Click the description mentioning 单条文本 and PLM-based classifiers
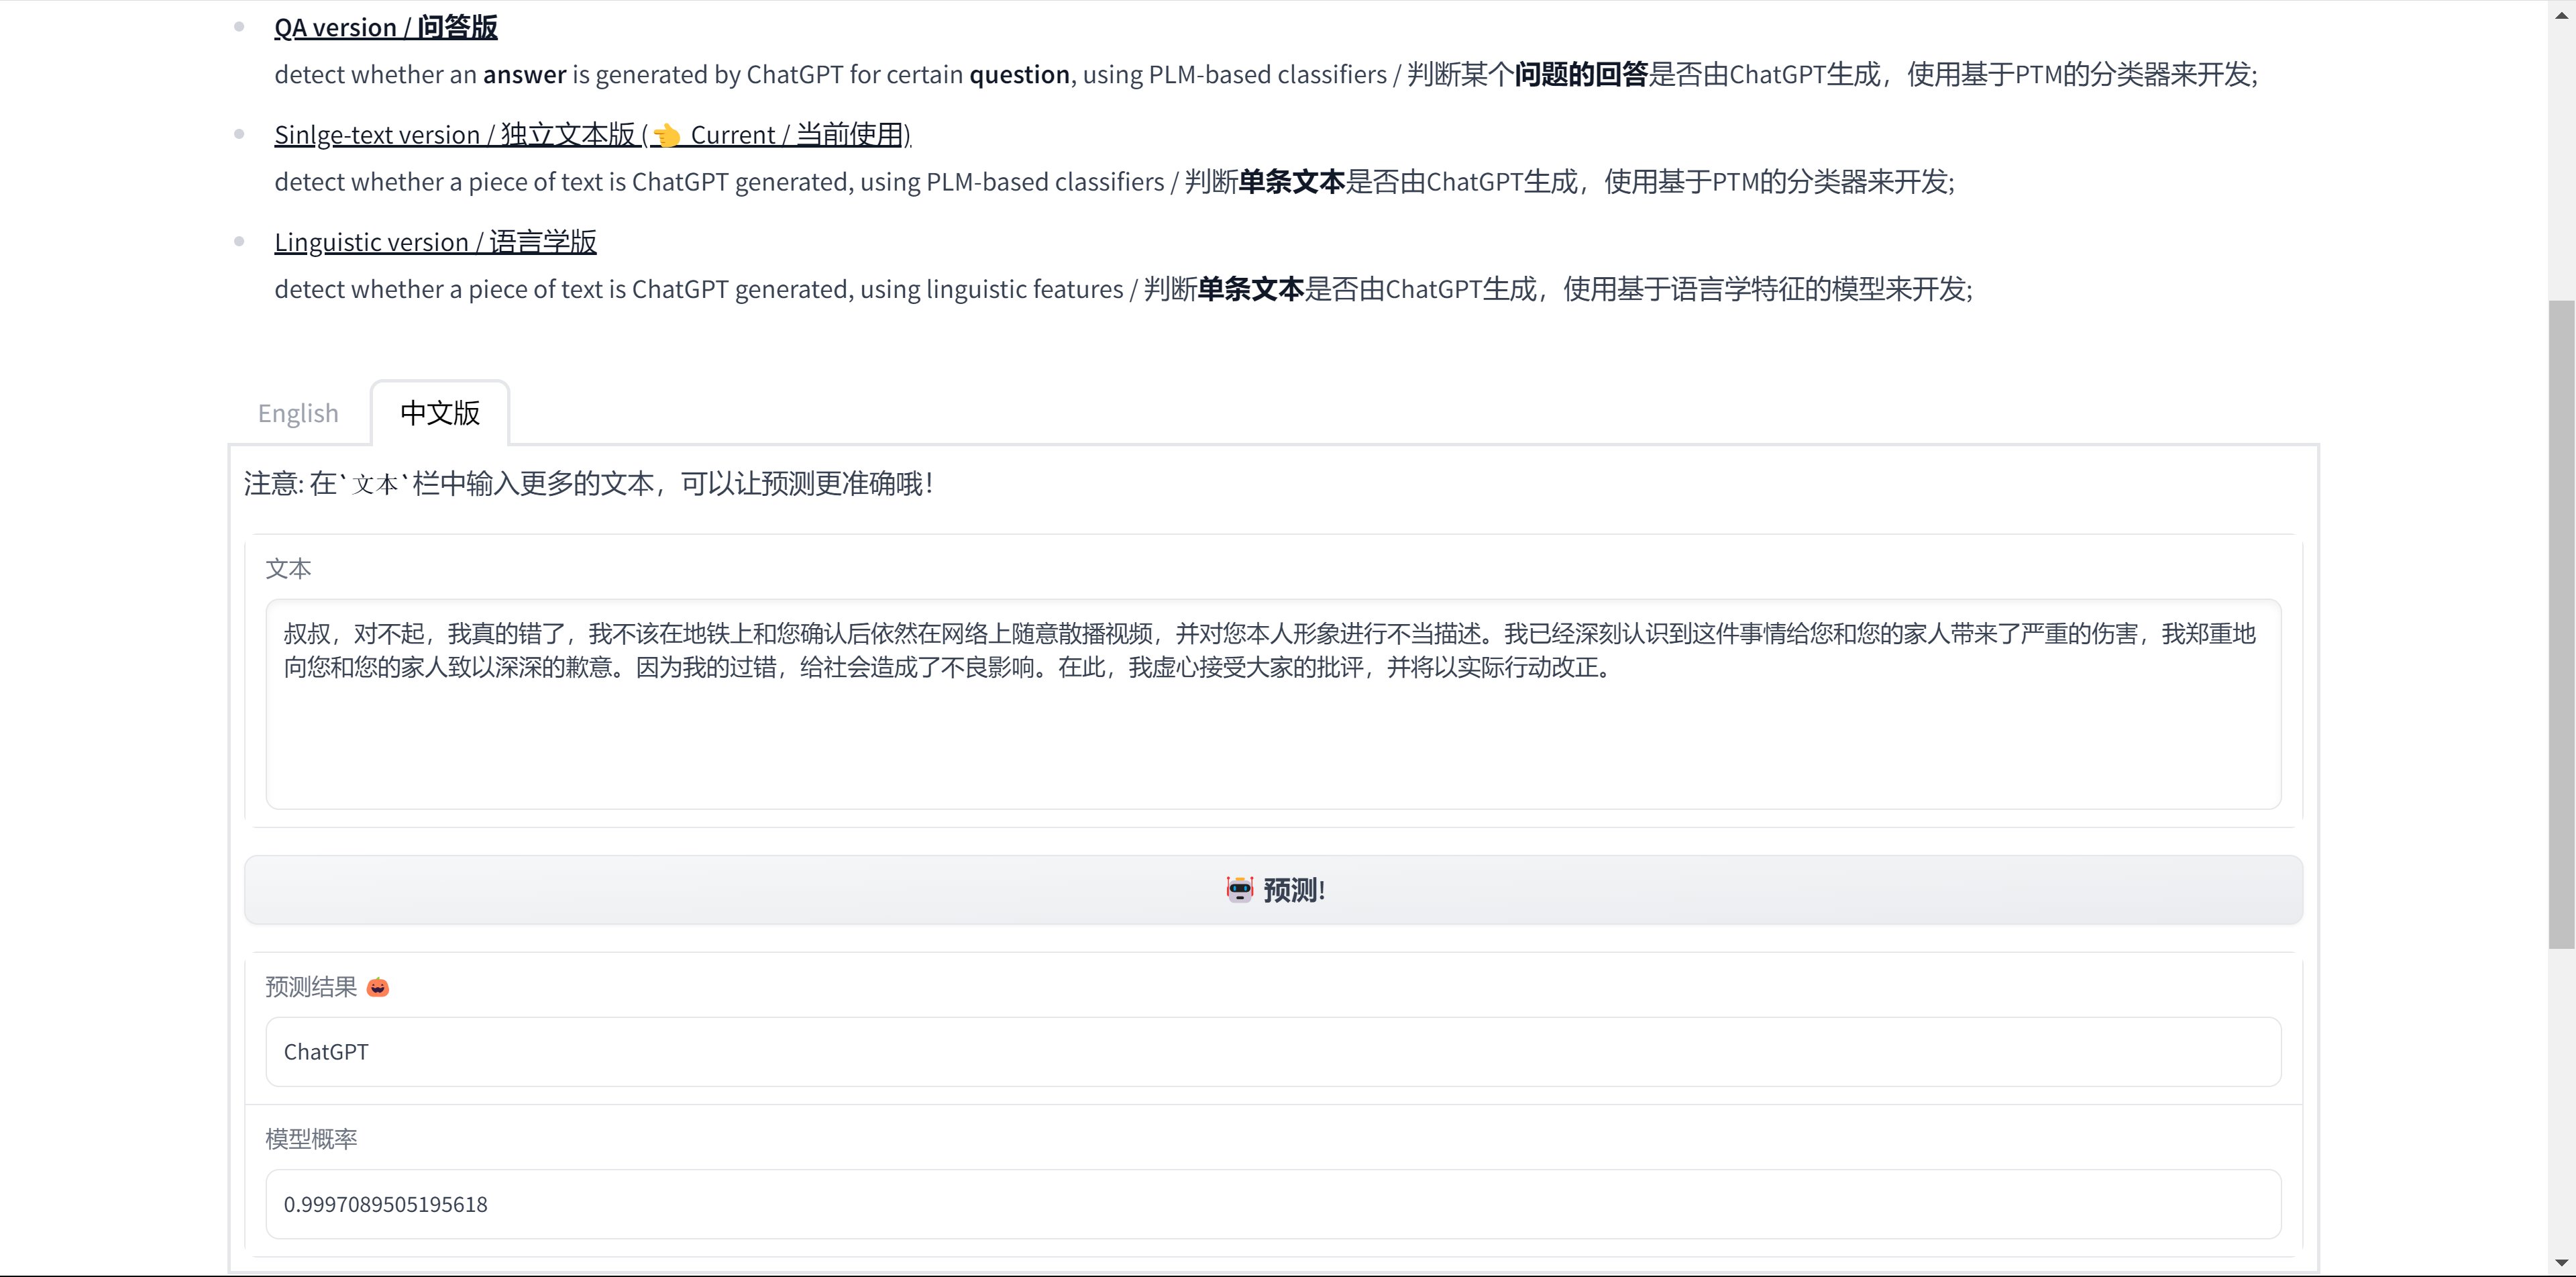 [1114, 181]
